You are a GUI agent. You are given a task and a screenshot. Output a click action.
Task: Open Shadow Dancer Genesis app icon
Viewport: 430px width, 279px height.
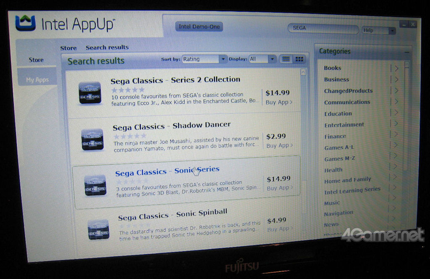click(x=92, y=139)
